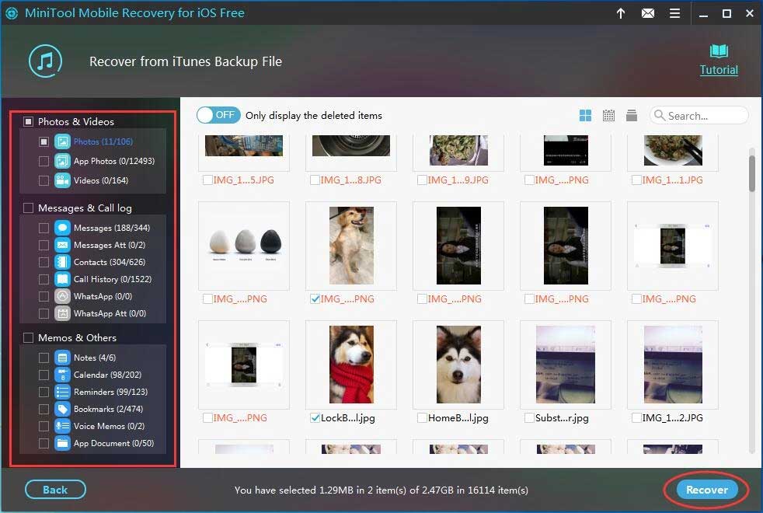Select the Bookmarks icon
763x513 pixels.
click(x=62, y=409)
